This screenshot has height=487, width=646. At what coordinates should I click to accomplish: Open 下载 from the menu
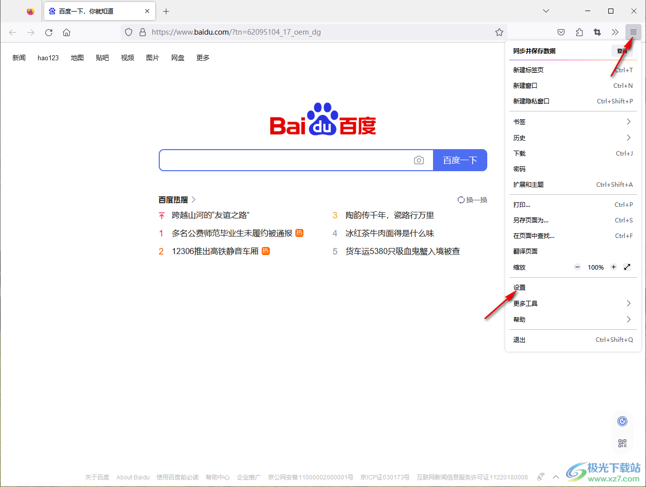point(573,154)
